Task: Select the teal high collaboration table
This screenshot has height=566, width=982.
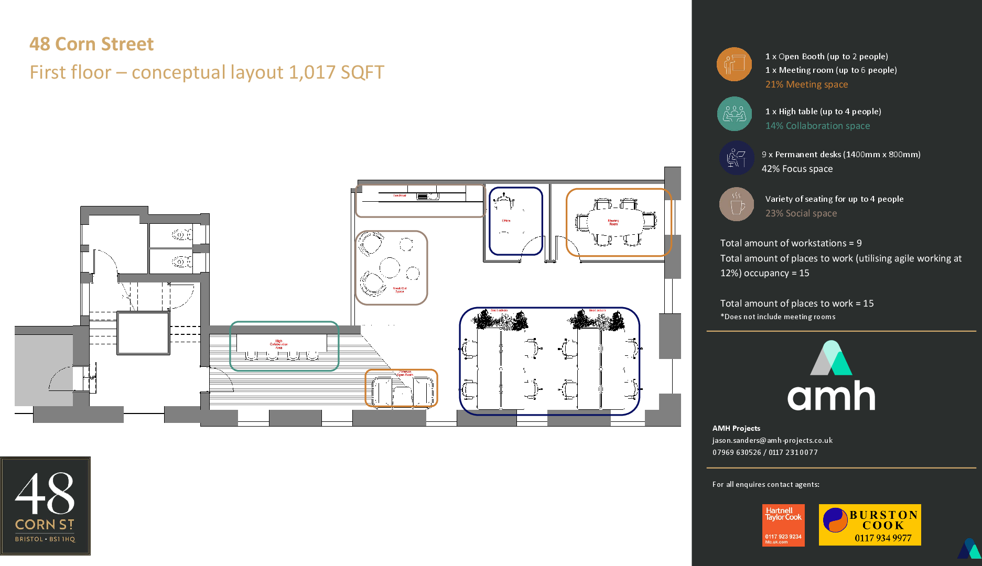Action: click(284, 346)
